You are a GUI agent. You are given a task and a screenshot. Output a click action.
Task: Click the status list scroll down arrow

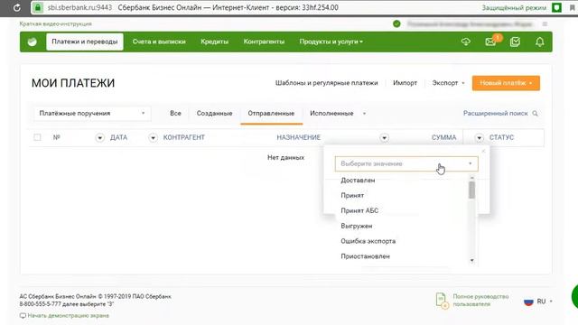[x=471, y=261]
